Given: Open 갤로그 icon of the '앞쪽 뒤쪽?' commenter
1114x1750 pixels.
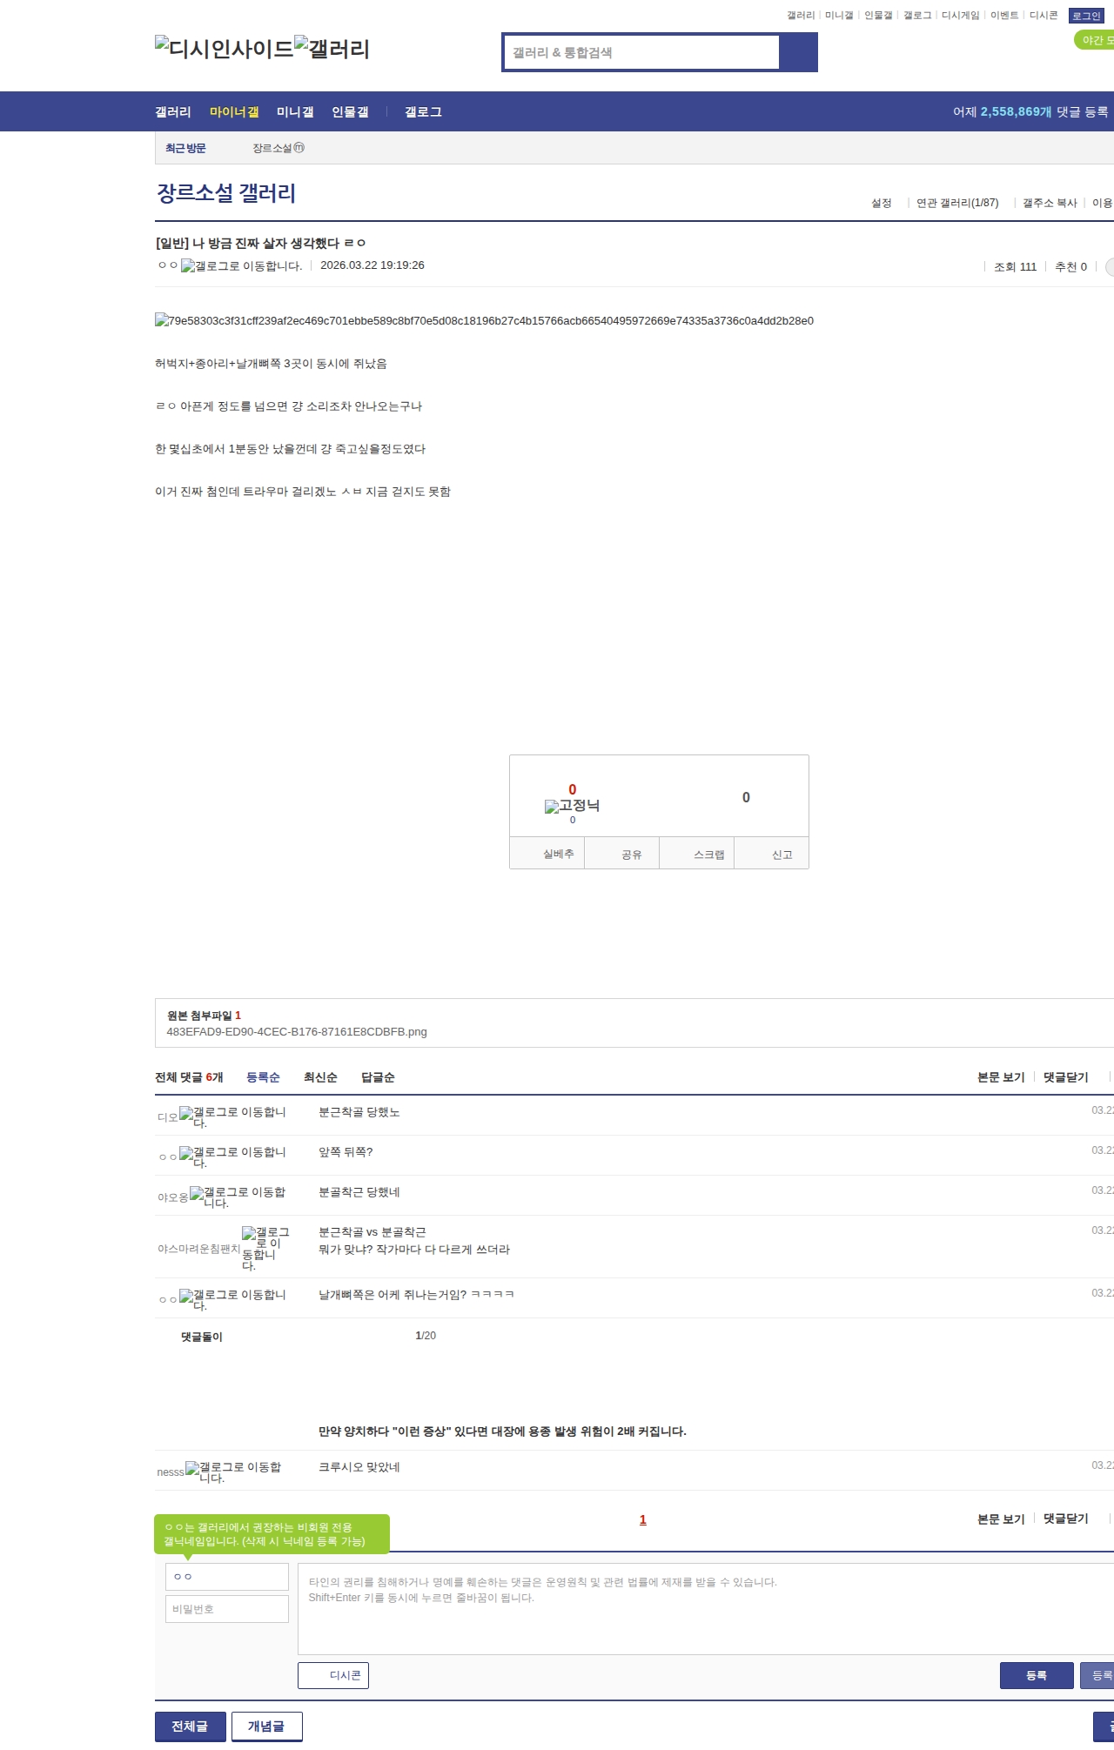Looking at the screenshot, I should 232,1157.
